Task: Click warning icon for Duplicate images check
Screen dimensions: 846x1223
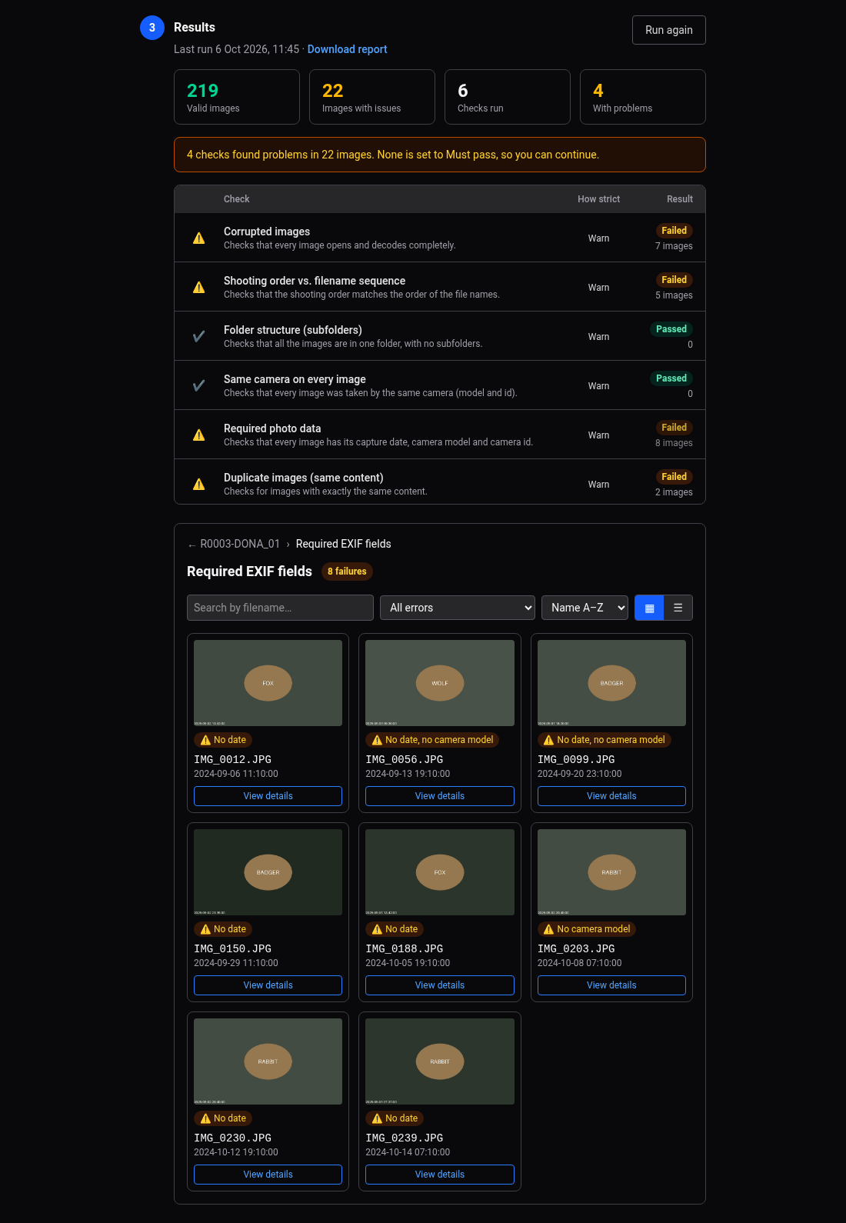Action: coord(199,485)
